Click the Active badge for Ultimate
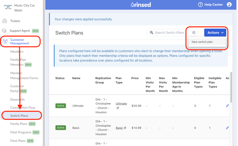 [x=61, y=106]
